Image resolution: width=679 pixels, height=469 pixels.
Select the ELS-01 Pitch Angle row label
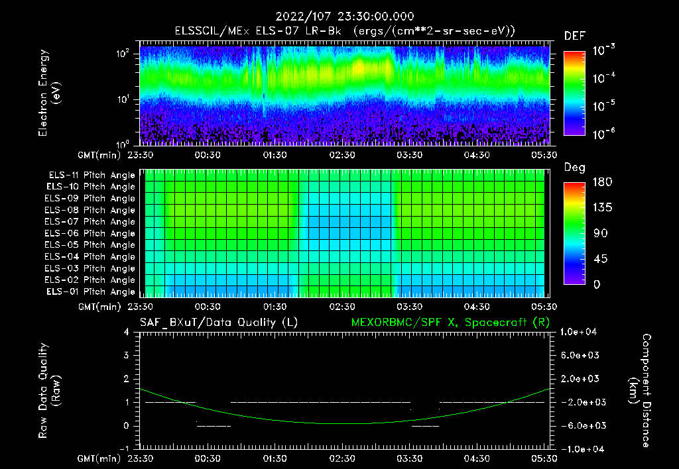tap(91, 292)
